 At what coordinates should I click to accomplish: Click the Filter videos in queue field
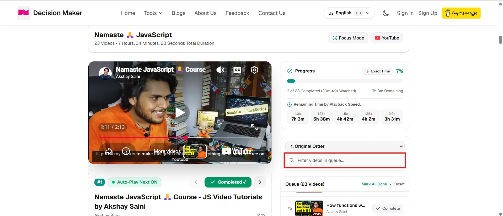tap(345, 160)
